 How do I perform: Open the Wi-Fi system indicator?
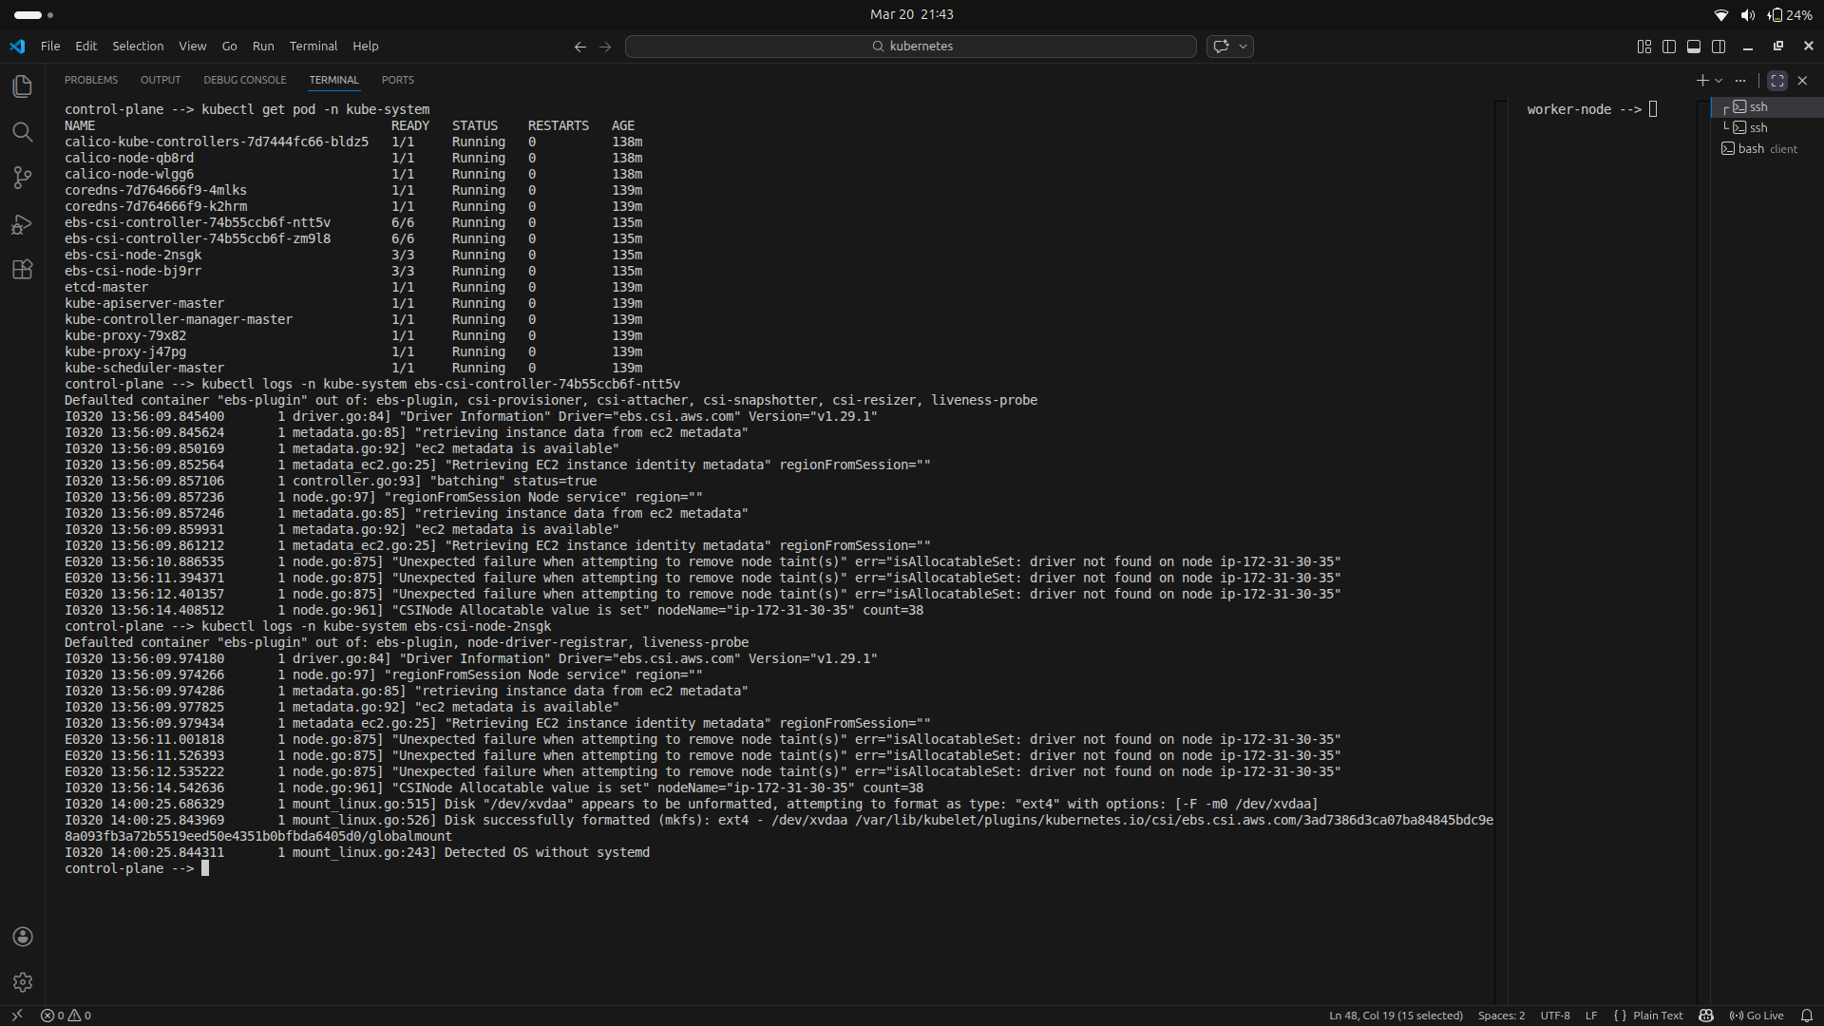tap(1720, 15)
